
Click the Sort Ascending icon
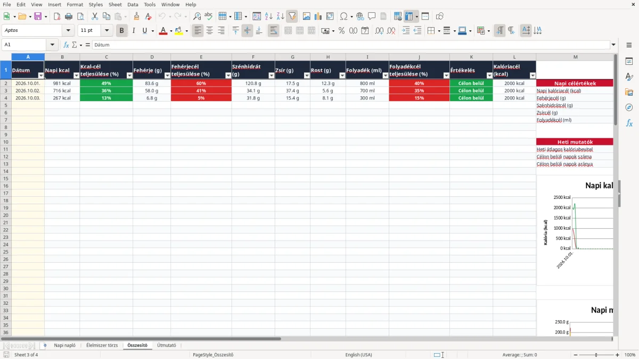click(x=268, y=16)
